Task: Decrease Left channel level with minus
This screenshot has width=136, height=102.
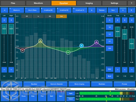Action: click(4, 70)
